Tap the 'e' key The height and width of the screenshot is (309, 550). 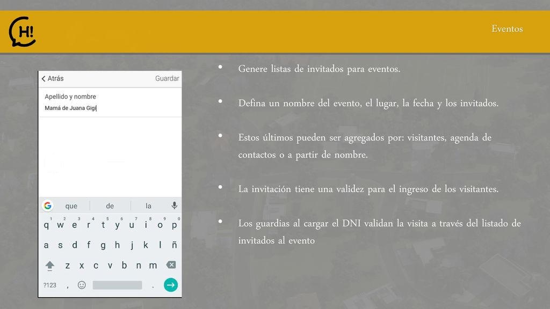tap(74, 225)
